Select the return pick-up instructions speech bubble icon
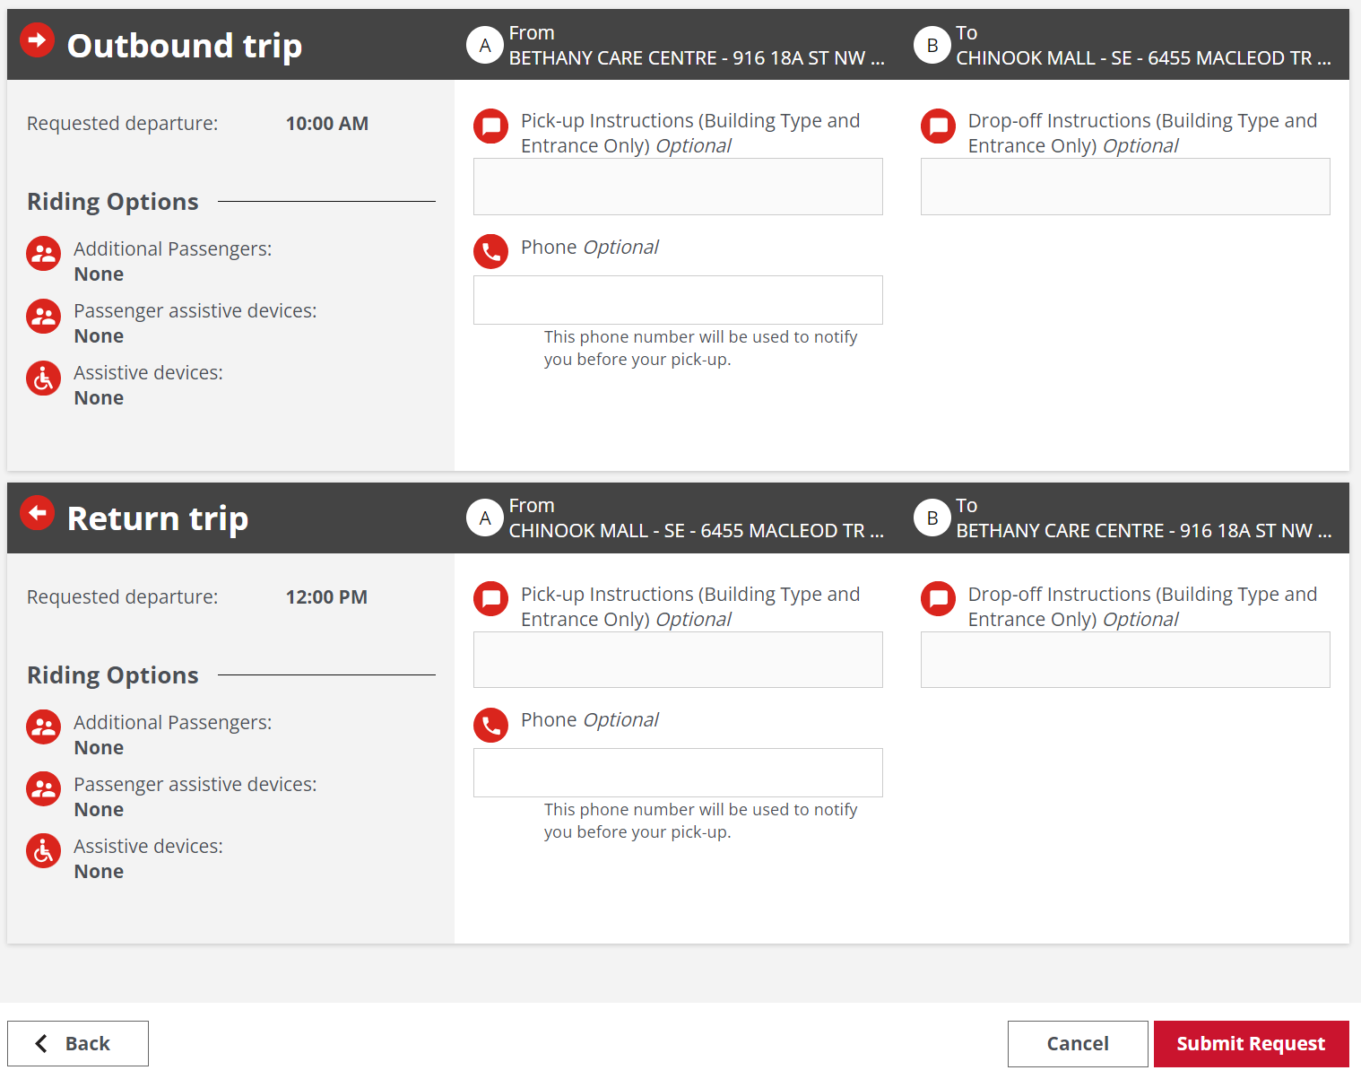 click(490, 599)
